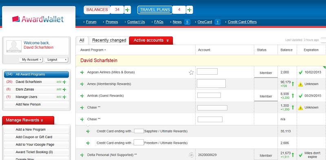This screenshot has height=160, width=326.
Task: Click the plus icon for Sapphire credit card
Action: tap(88, 131)
